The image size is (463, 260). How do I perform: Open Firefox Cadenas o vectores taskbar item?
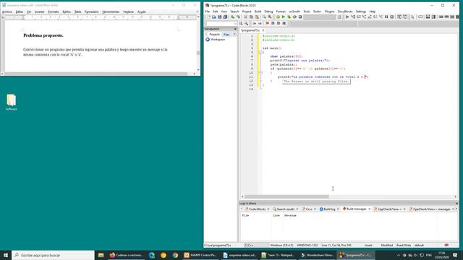coord(126,255)
